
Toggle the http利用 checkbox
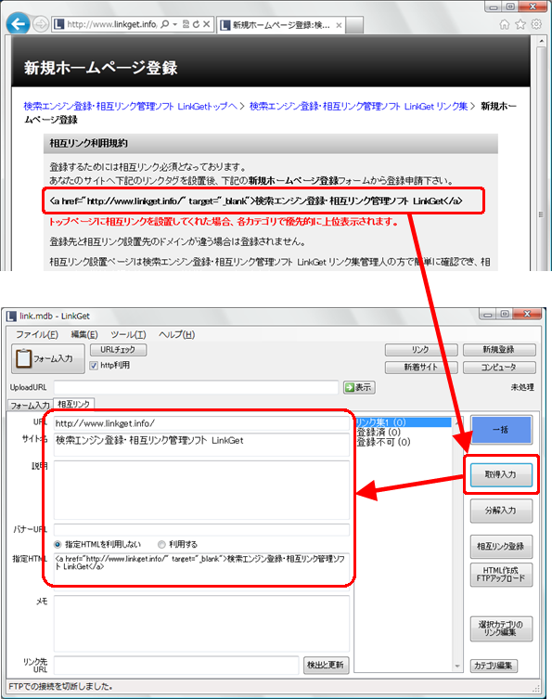tap(94, 366)
